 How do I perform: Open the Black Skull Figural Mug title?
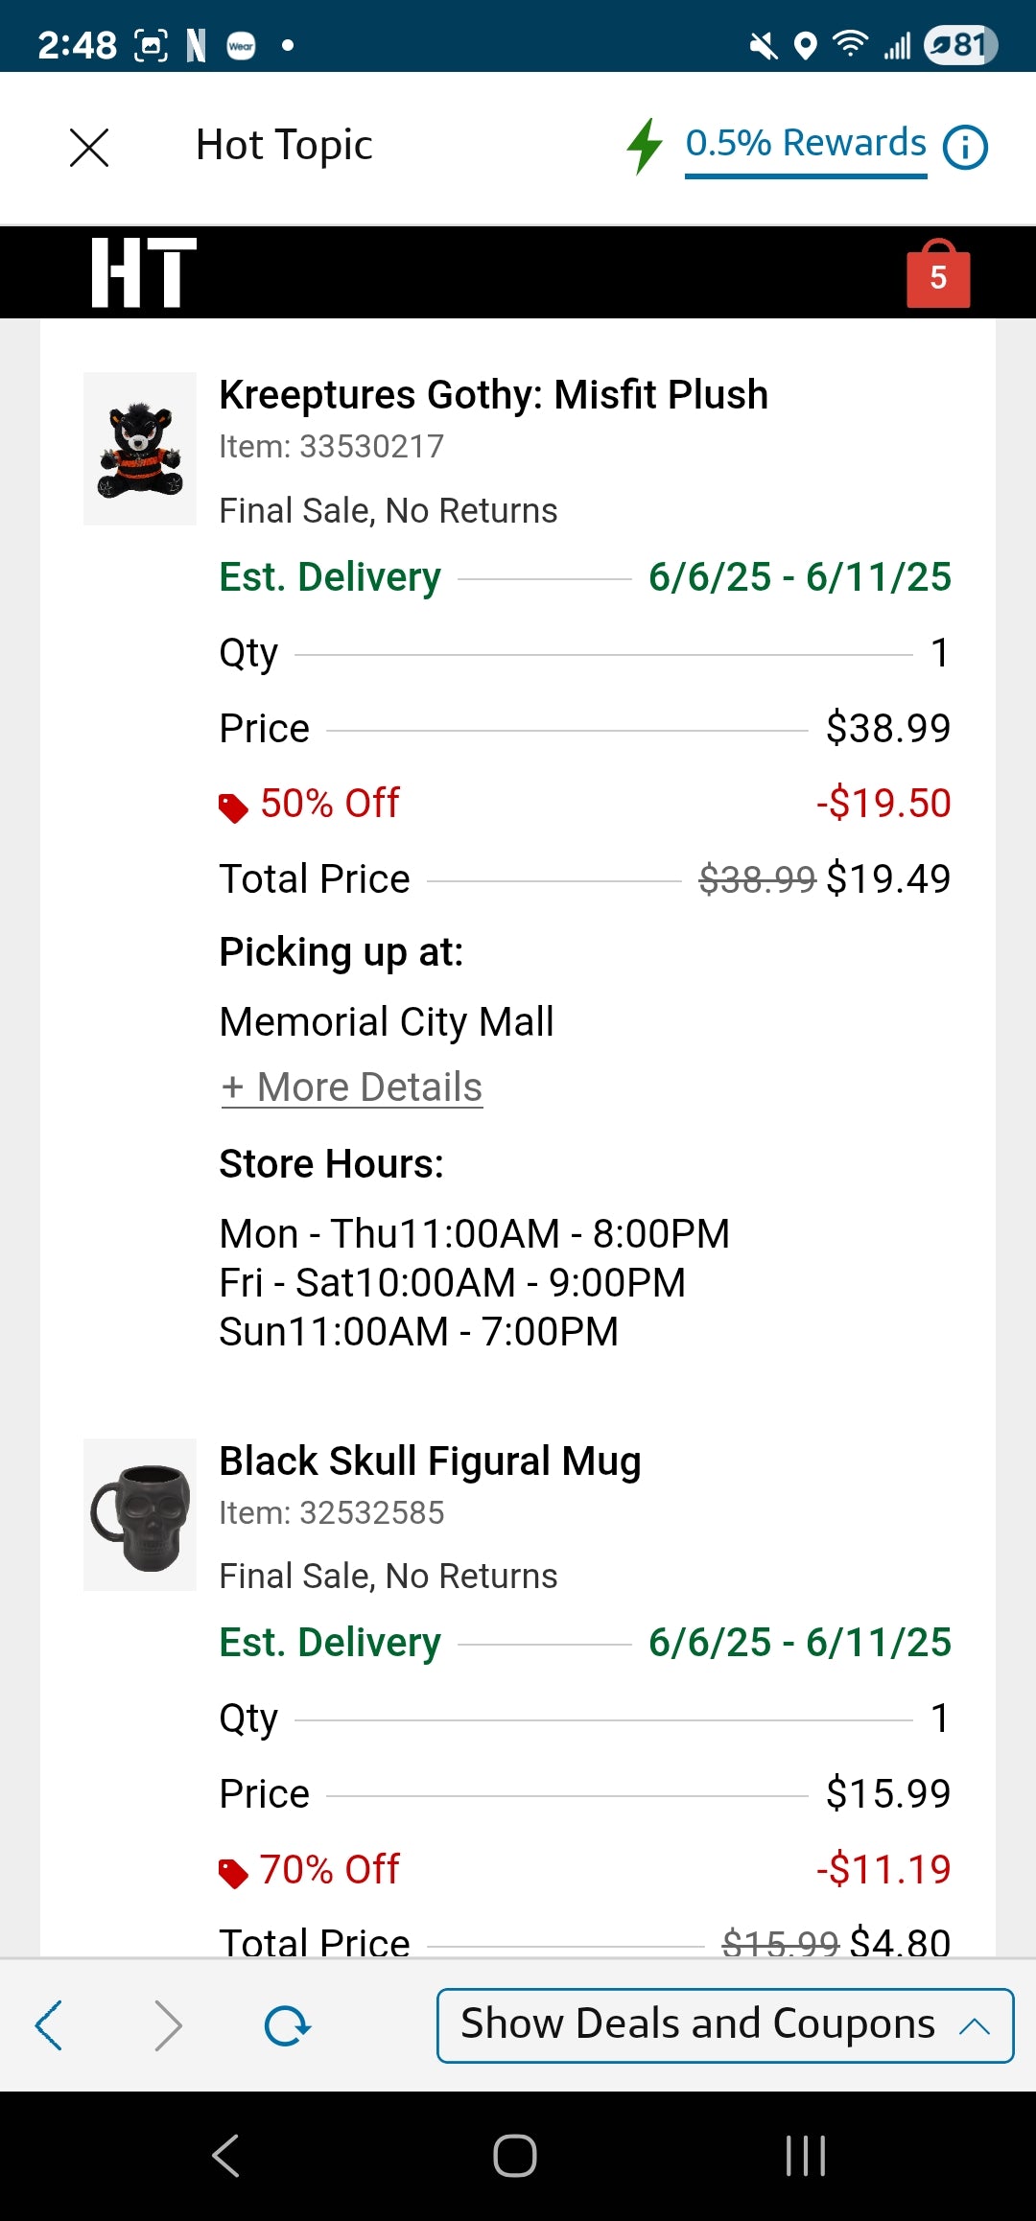click(430, 1461)
